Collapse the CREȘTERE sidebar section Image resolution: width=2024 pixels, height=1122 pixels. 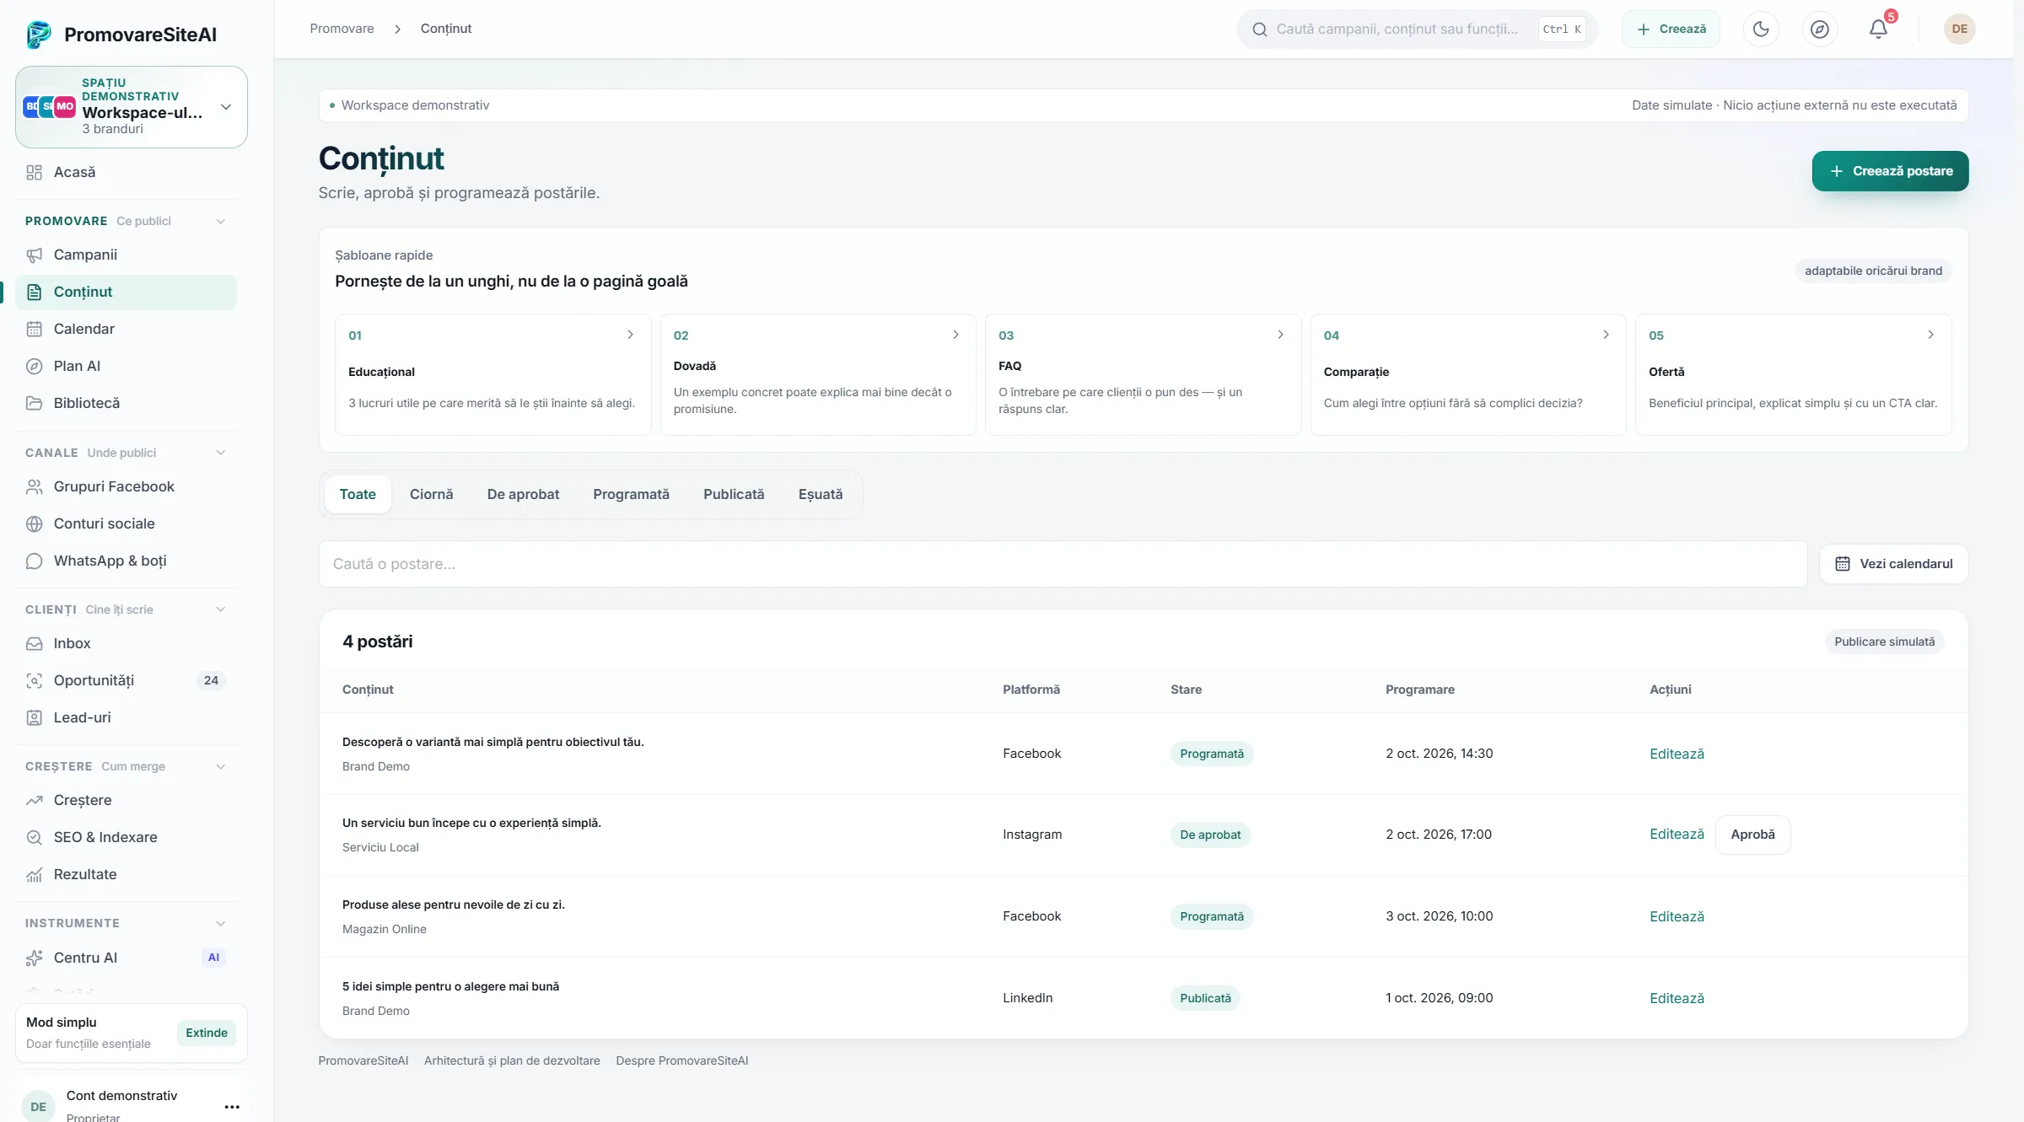(x=221, y=766)
